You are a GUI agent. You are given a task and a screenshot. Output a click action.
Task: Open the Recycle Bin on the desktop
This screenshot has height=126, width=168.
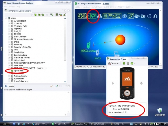160,112
